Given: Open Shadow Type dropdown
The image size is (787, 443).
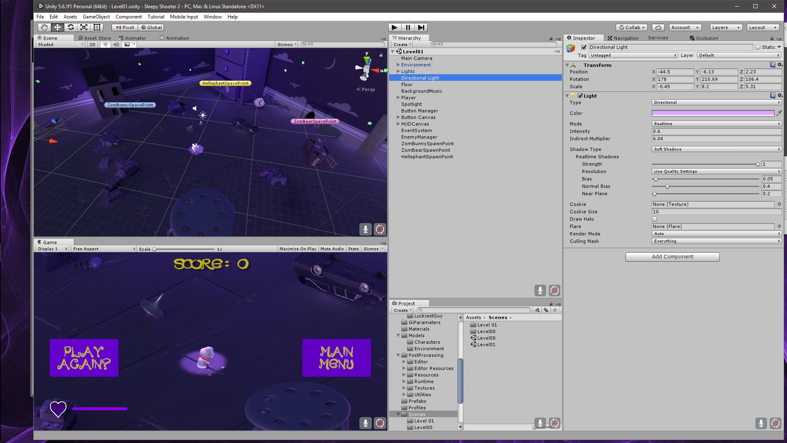Looking at the screenshot, I should [716, 149].
